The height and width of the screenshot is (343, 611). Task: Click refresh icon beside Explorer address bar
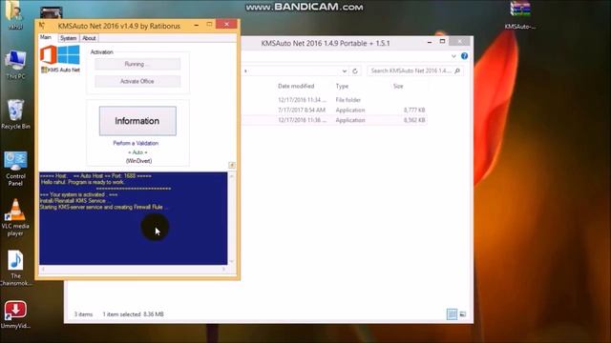(355, 71)
